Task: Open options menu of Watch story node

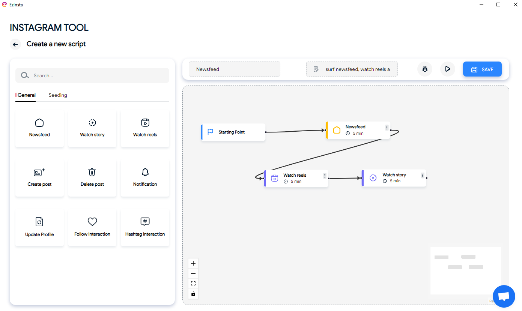Action: (423, 176)
